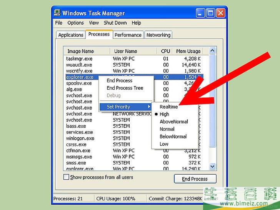Click CPU Usage: 100% status entry

click(116, 198)
